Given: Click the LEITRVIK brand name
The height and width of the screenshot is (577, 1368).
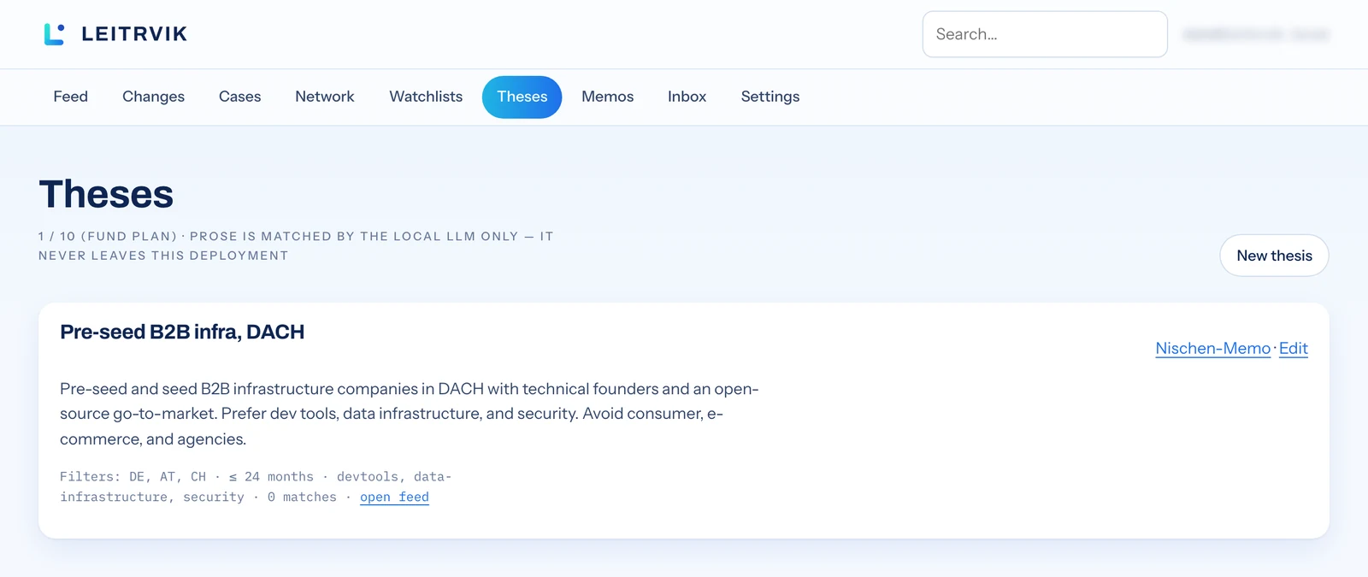Looking at the screenshot, I should click(134, 34).
